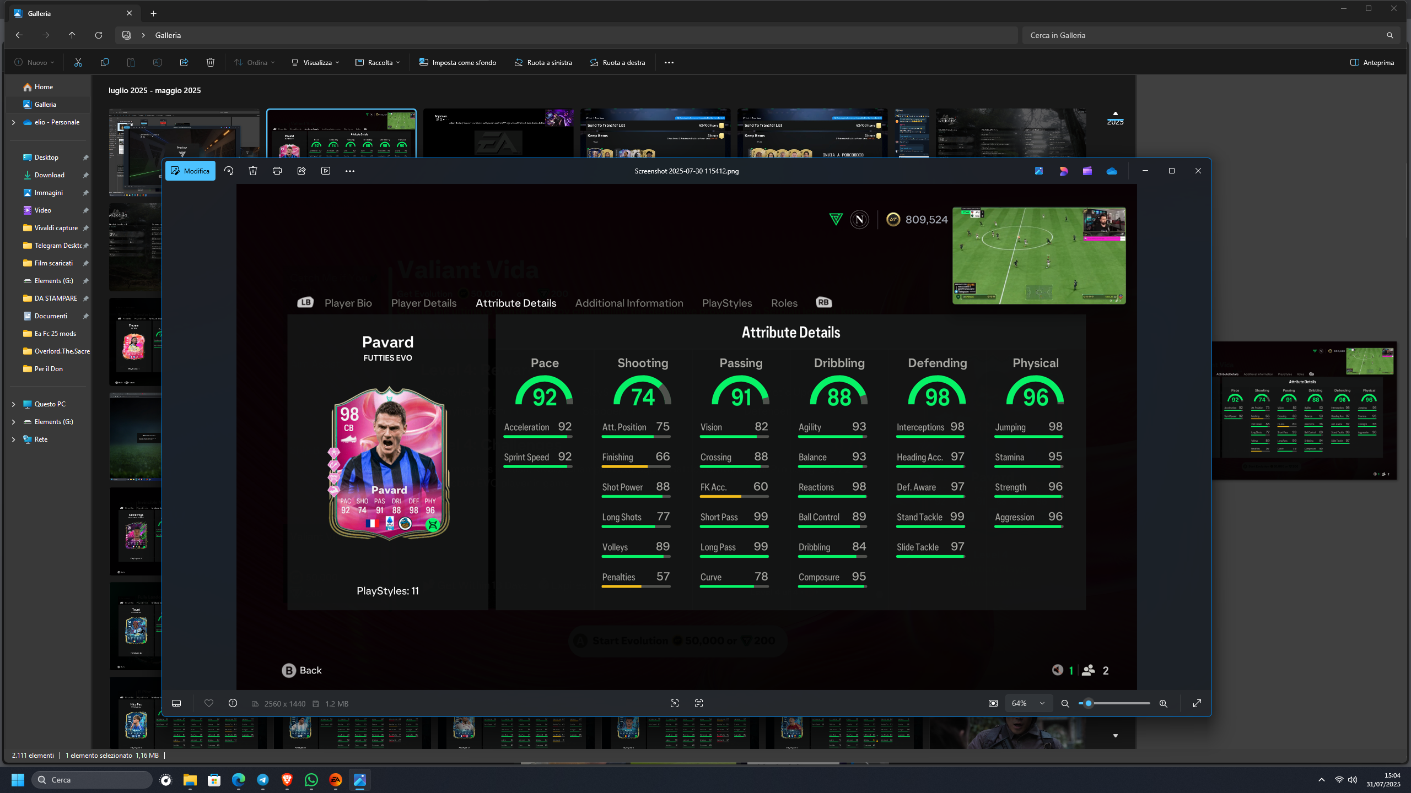
Task: Toggle the Anteprima preview pane
Action: pyautogui.click(x=1372, y=63)
